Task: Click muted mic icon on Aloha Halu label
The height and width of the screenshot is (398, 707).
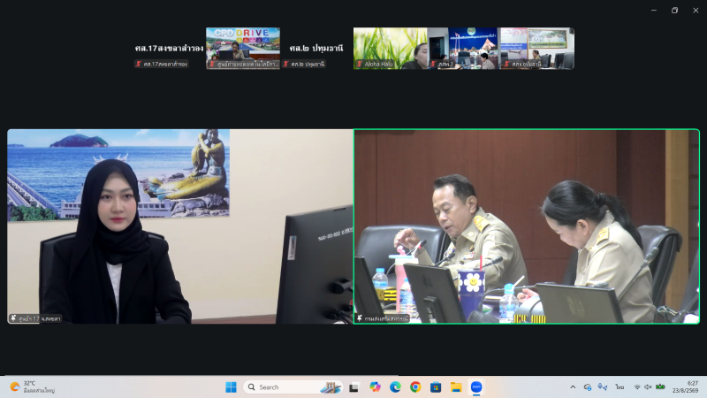Action: pos(360,64)
